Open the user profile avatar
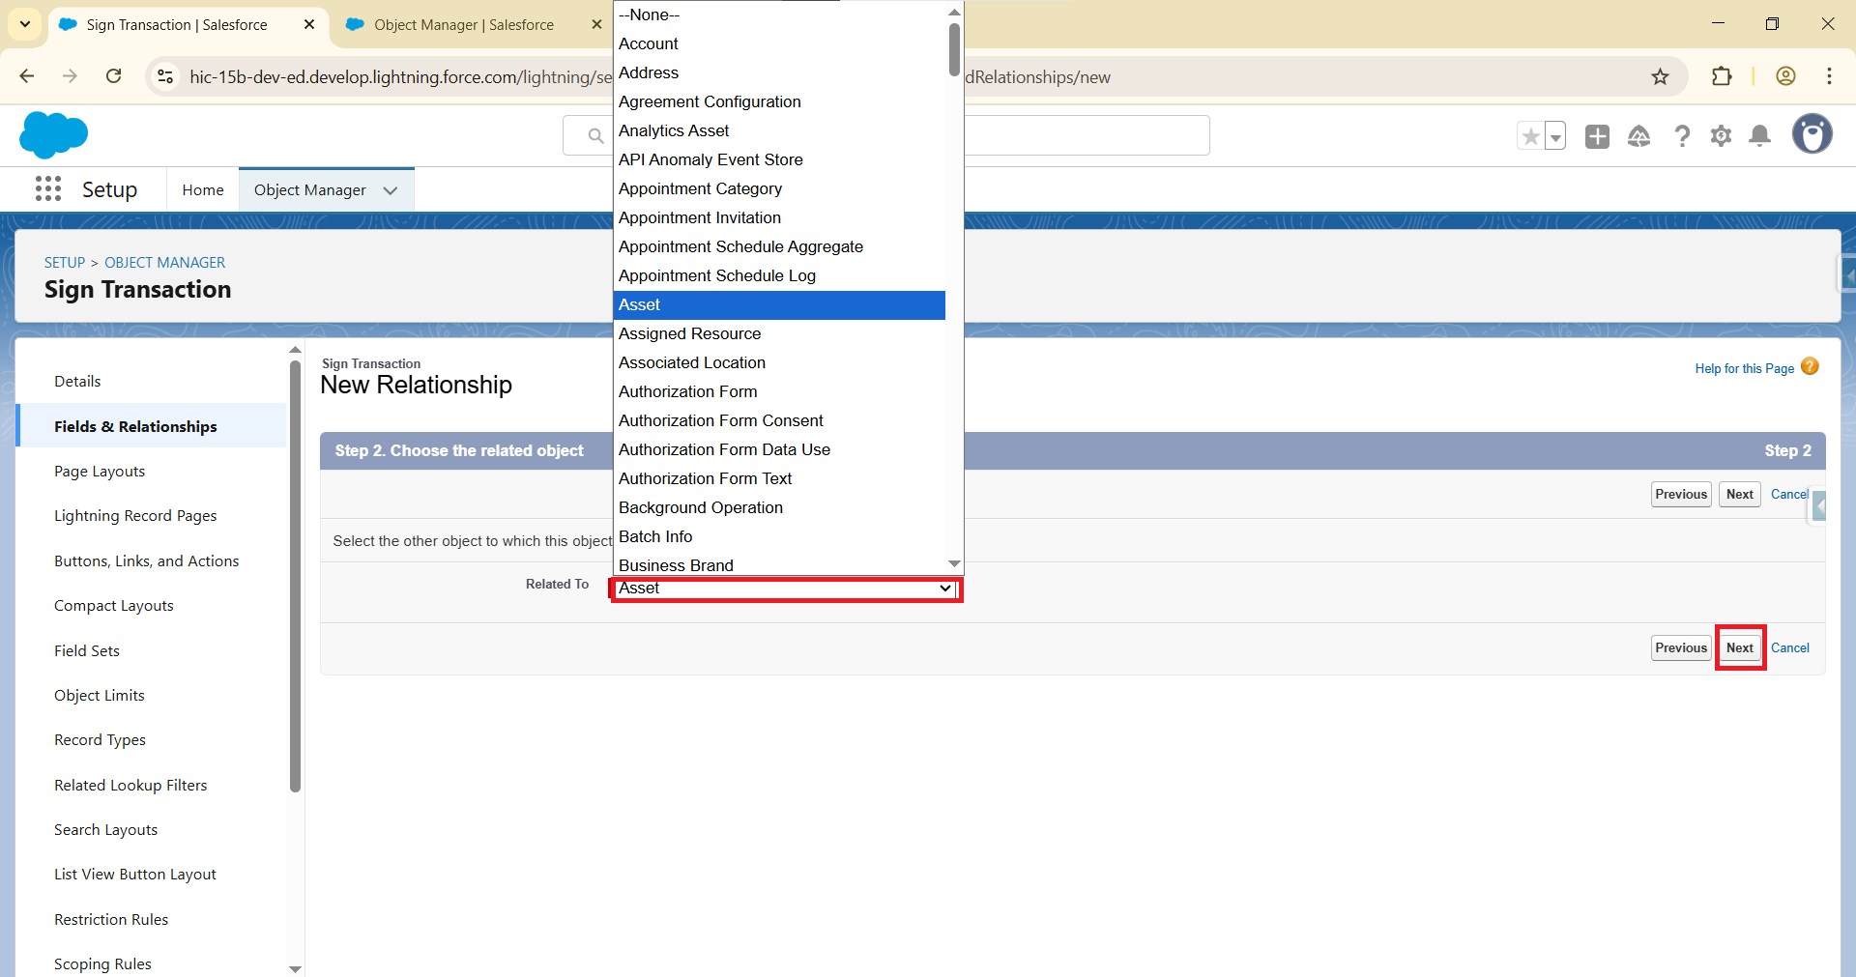The image size is (1856, 977). pyautogui.click(x=1812, y=134)
